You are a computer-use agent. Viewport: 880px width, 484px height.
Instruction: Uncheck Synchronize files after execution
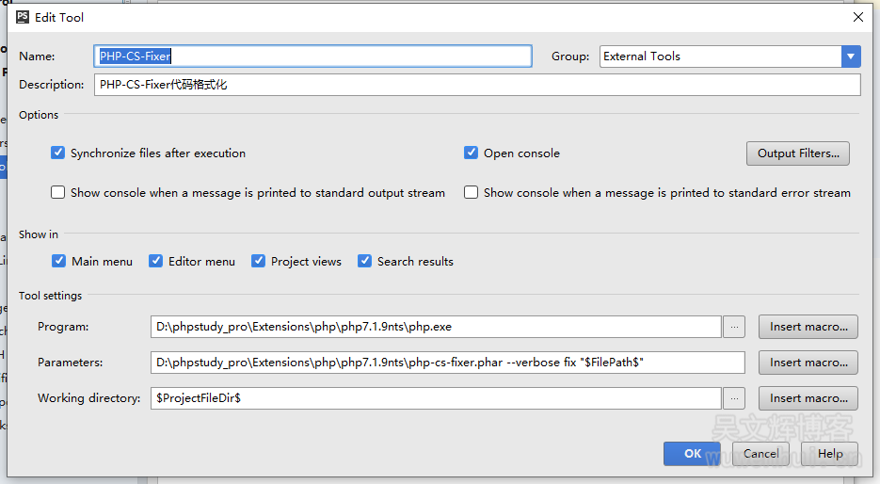point(58,153)
